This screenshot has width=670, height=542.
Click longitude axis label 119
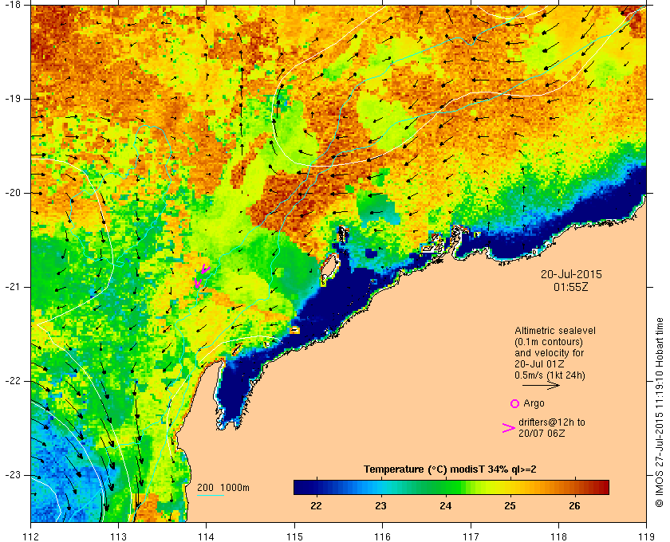point(647,536)
